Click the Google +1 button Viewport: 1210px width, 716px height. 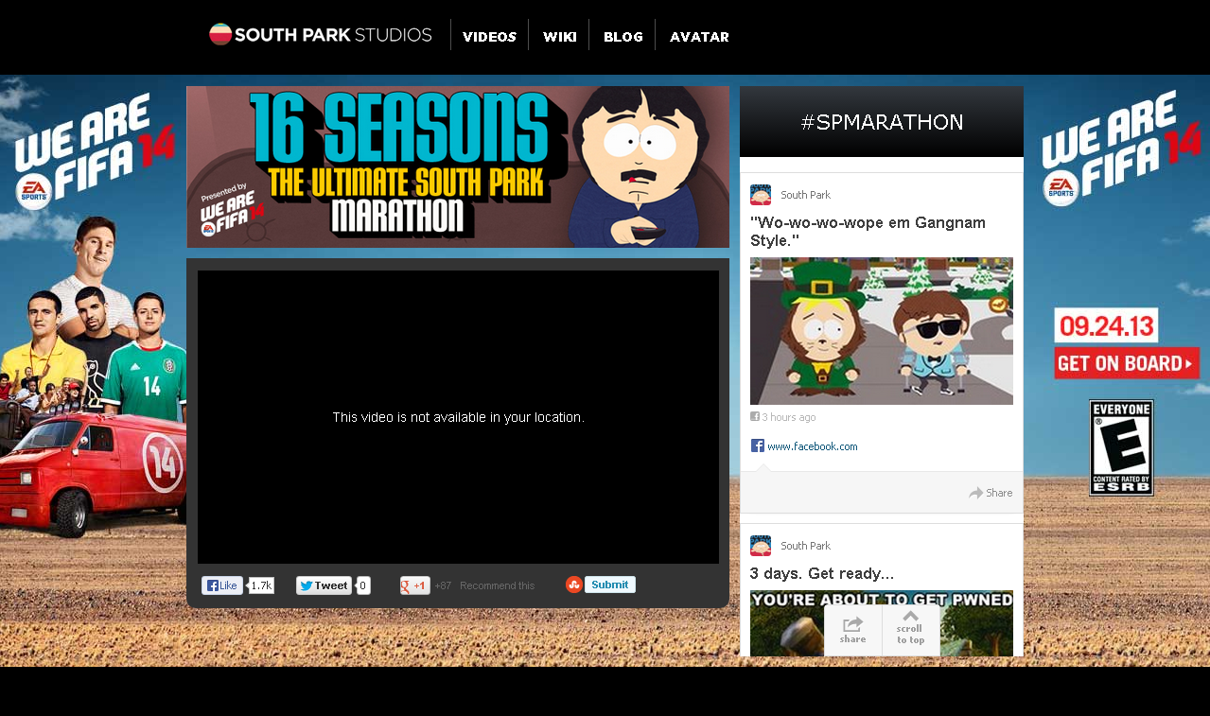pos(414,585)
